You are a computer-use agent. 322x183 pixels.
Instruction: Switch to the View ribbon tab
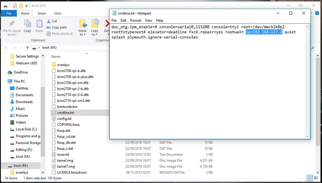click(58, 14)
